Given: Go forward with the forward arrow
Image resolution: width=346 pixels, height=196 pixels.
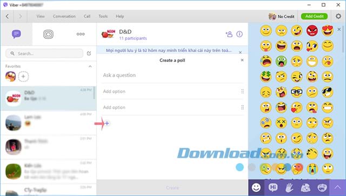Looking at the screenshot, I should [21, 16].
